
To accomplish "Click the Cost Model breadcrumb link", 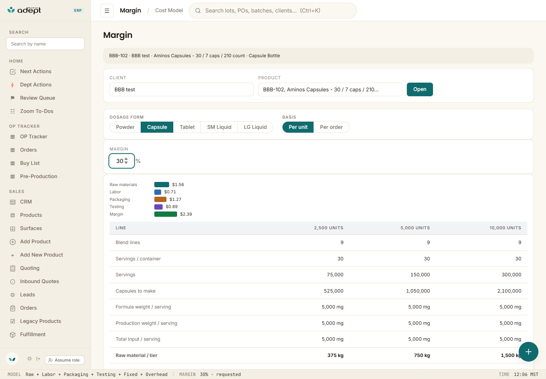I will pyautogui.click(x=169, y=11).
